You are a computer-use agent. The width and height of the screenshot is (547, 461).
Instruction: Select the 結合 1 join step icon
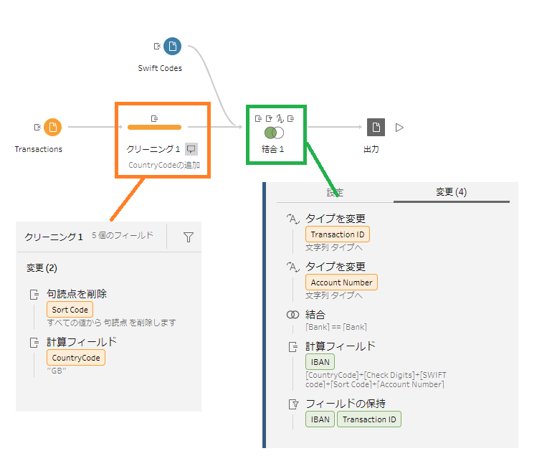(x=274, y=133)
